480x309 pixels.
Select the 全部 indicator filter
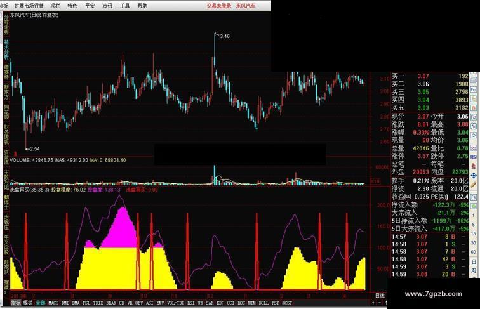click(x=41, y=303)
